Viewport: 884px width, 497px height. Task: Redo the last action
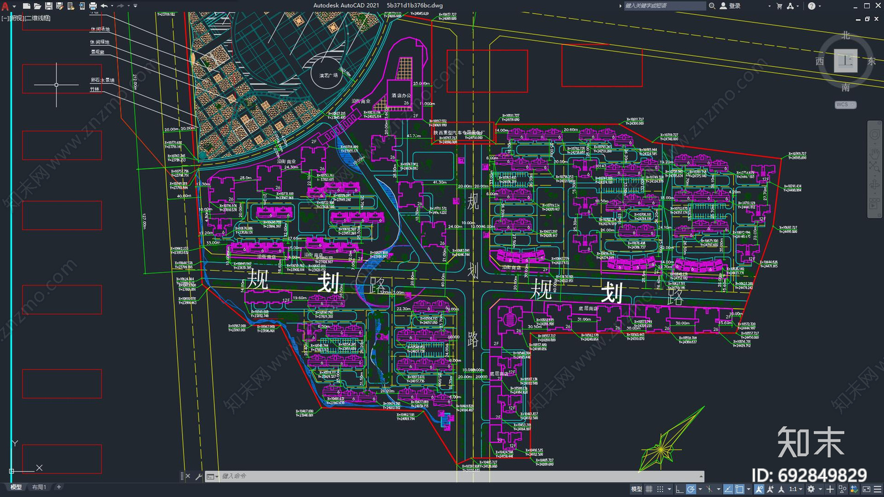coord(121,6)
